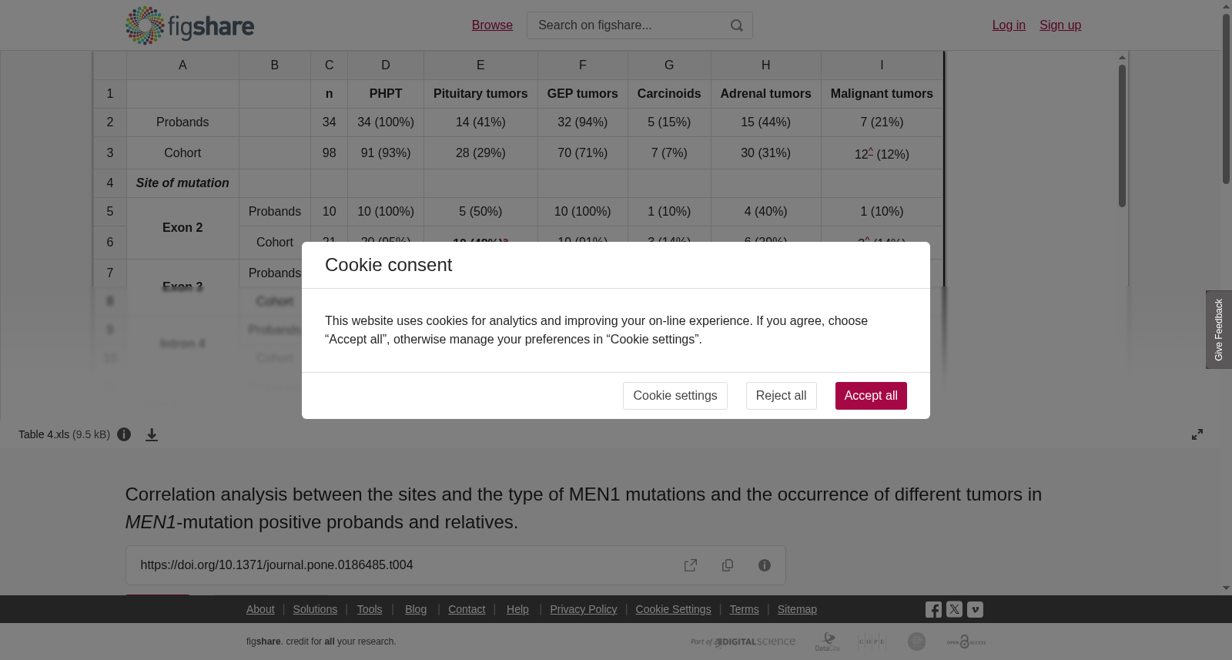Open the Privacy Policy footer link
Viewport: 1232px width, 660px height.
tap(584, 609)
